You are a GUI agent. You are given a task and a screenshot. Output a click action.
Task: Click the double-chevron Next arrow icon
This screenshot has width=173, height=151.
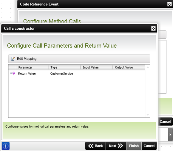coord(120,146)
